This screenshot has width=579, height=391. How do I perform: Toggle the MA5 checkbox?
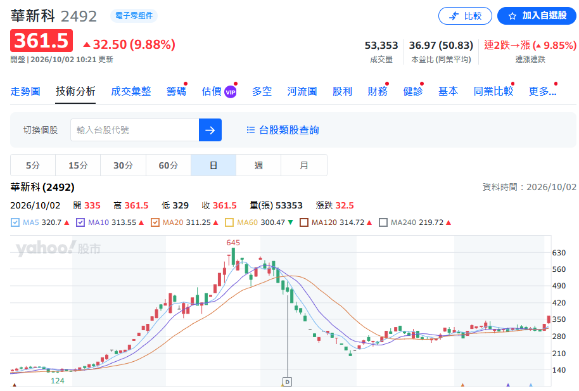click(x=15, y=222)
